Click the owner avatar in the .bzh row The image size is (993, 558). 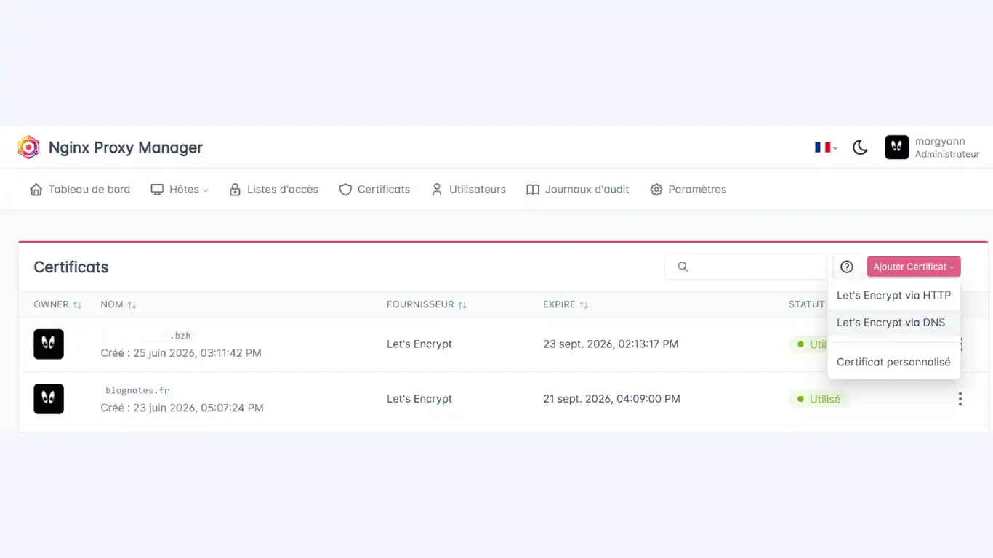(49, 344)
